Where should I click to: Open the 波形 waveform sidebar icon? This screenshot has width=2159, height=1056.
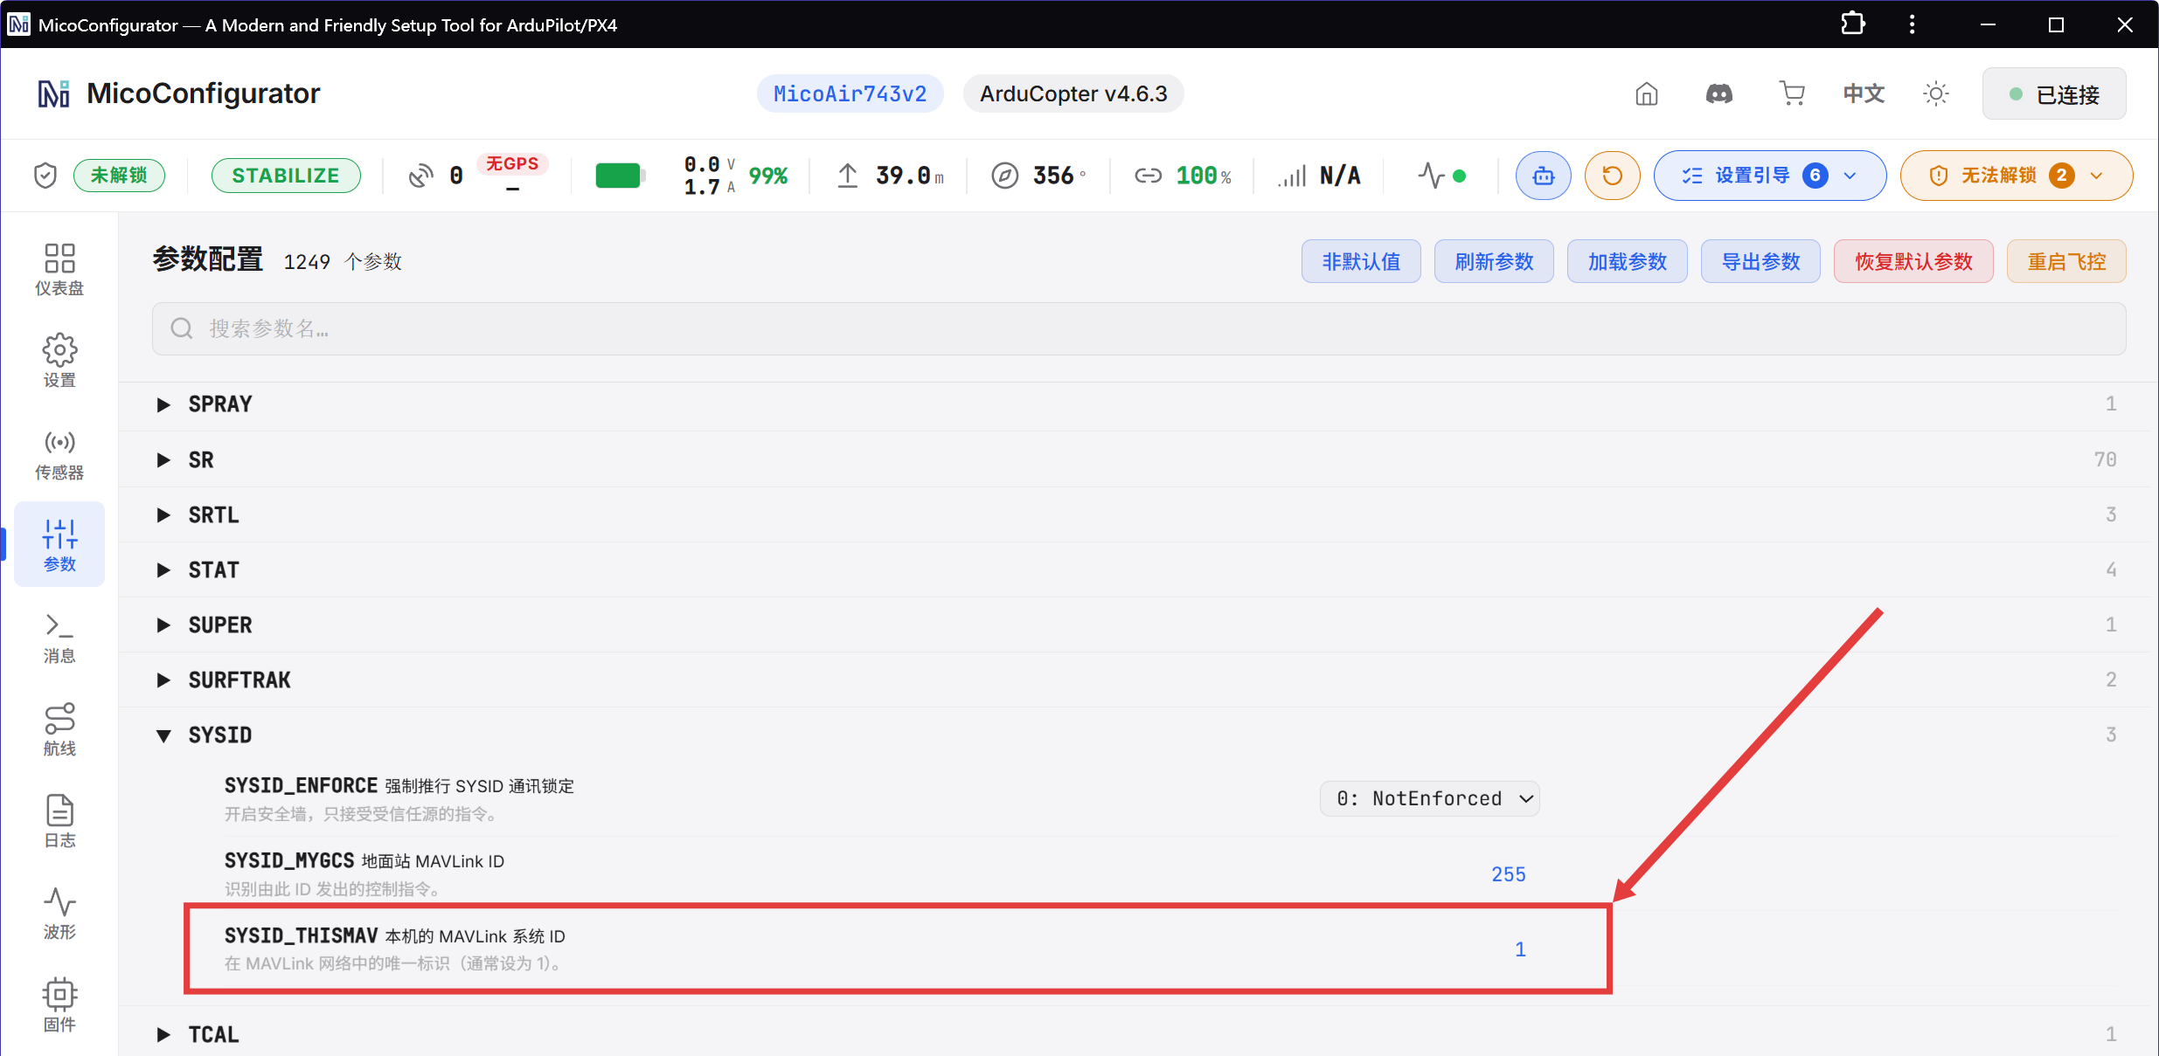tap(59, 913)
